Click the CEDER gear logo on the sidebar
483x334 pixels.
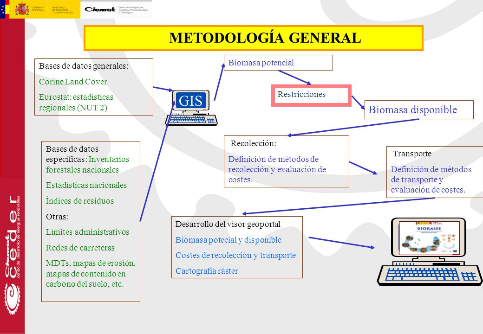click(12, 299)
